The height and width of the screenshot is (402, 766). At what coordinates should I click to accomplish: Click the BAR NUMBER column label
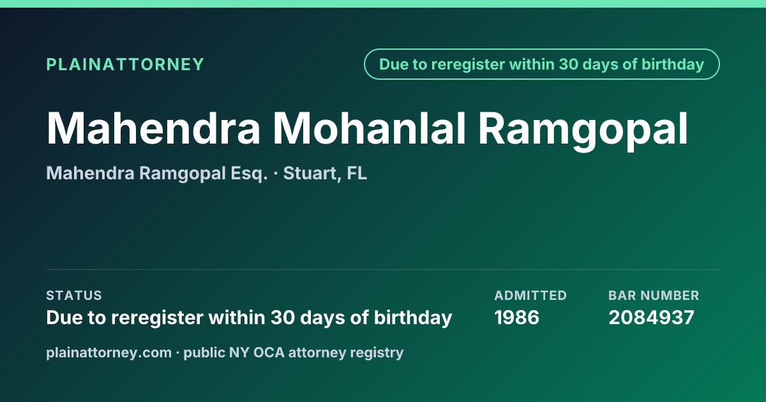pos(654,295)
